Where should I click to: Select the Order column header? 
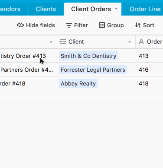(149, 42)
